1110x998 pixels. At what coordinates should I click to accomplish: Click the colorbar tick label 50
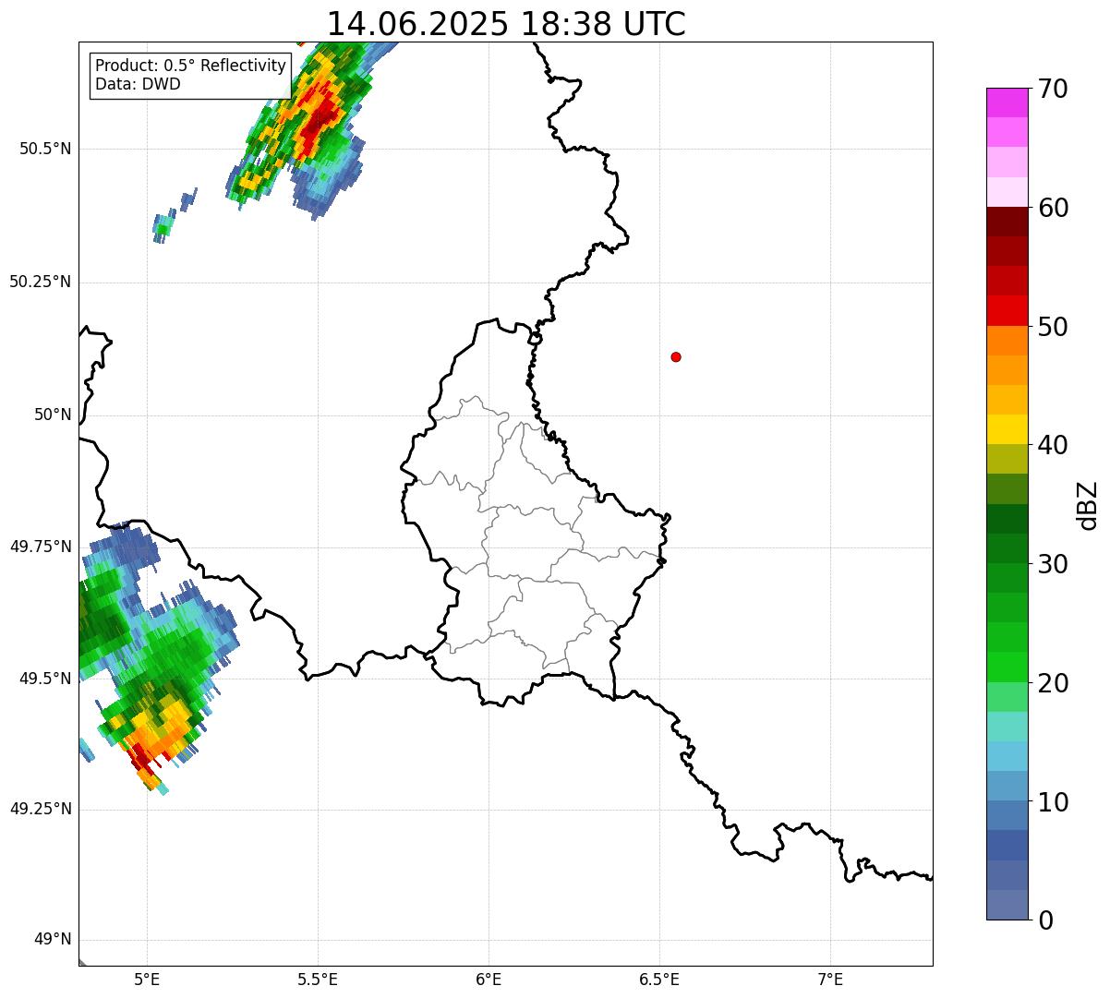(x=1053, y=327)
